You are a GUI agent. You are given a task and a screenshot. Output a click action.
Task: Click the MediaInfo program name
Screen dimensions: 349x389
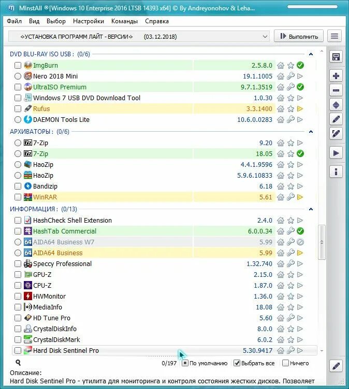(48, 307)
